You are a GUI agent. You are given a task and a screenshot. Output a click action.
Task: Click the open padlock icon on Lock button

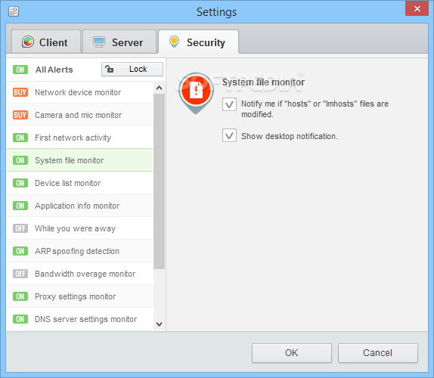[110, 69]
